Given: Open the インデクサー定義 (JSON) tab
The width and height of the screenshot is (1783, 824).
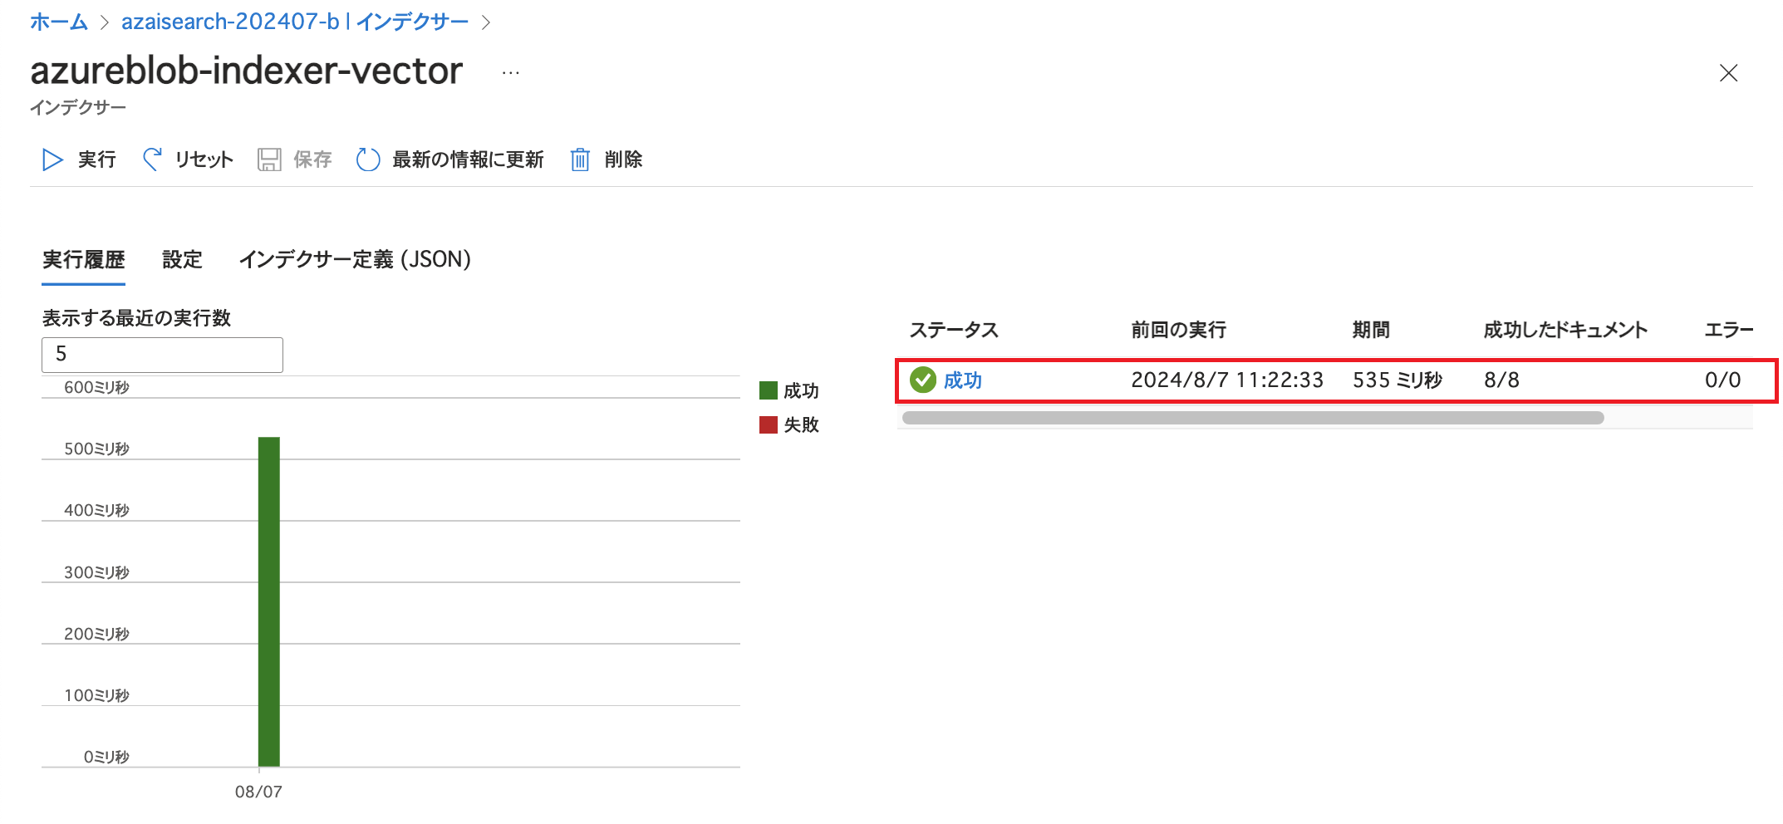Looking at the screenshot, I should pos(355,260).
